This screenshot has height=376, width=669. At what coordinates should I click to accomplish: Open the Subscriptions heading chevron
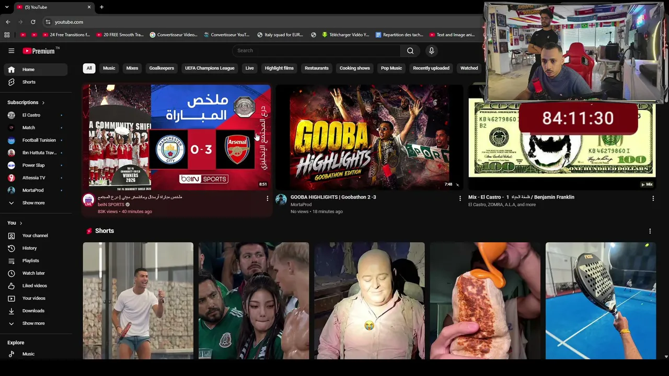43,103
